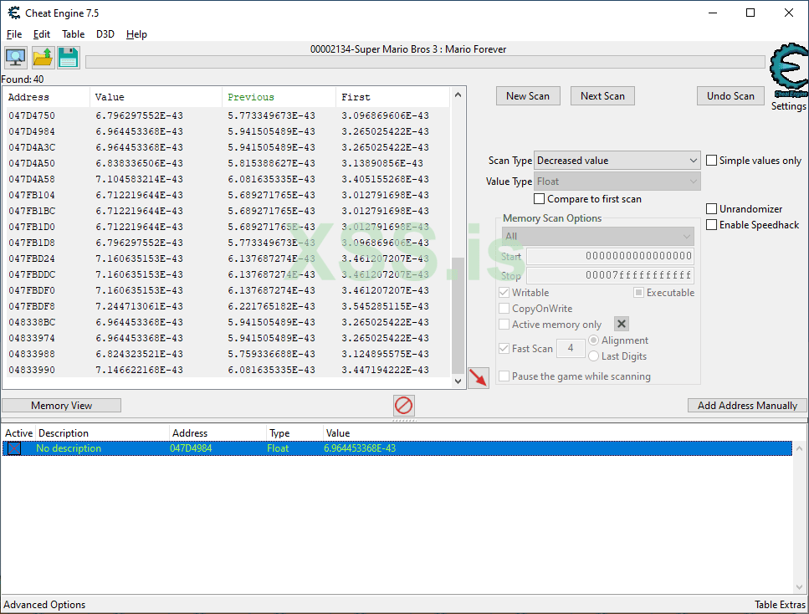Click the scan progress bar

click(425, 62)
